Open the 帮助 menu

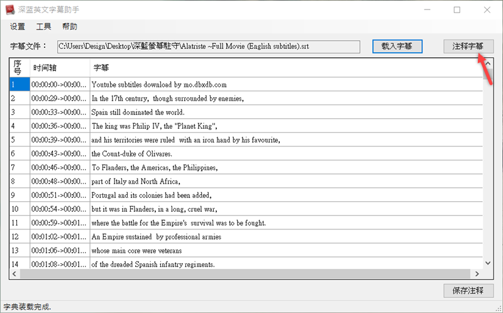(70, 26)
